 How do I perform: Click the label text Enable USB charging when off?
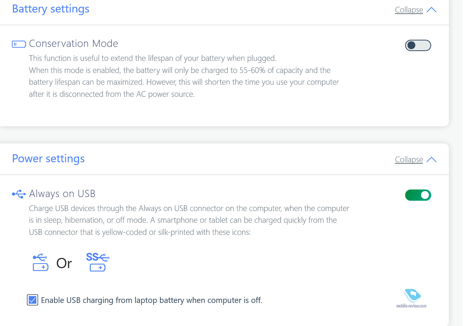click(152, 300)
